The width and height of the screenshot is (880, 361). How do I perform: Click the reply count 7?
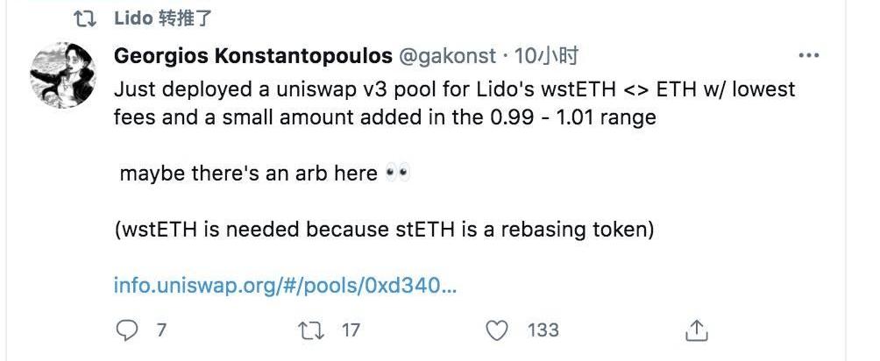click(161, 330)
